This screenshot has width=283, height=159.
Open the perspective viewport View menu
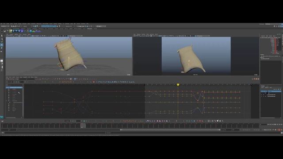pos(8,34)
